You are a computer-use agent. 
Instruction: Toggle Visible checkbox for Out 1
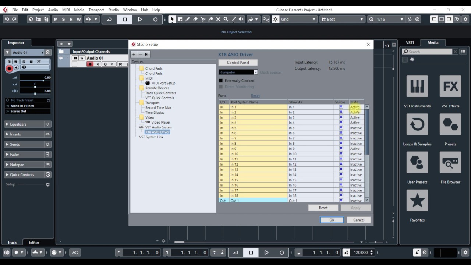tap(341, 201)
